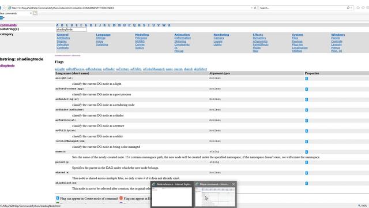Click the Create-mode icon in the asLight row
This screenshot has width=369, height=208.
pyautogui.click(x=306, y=79)
